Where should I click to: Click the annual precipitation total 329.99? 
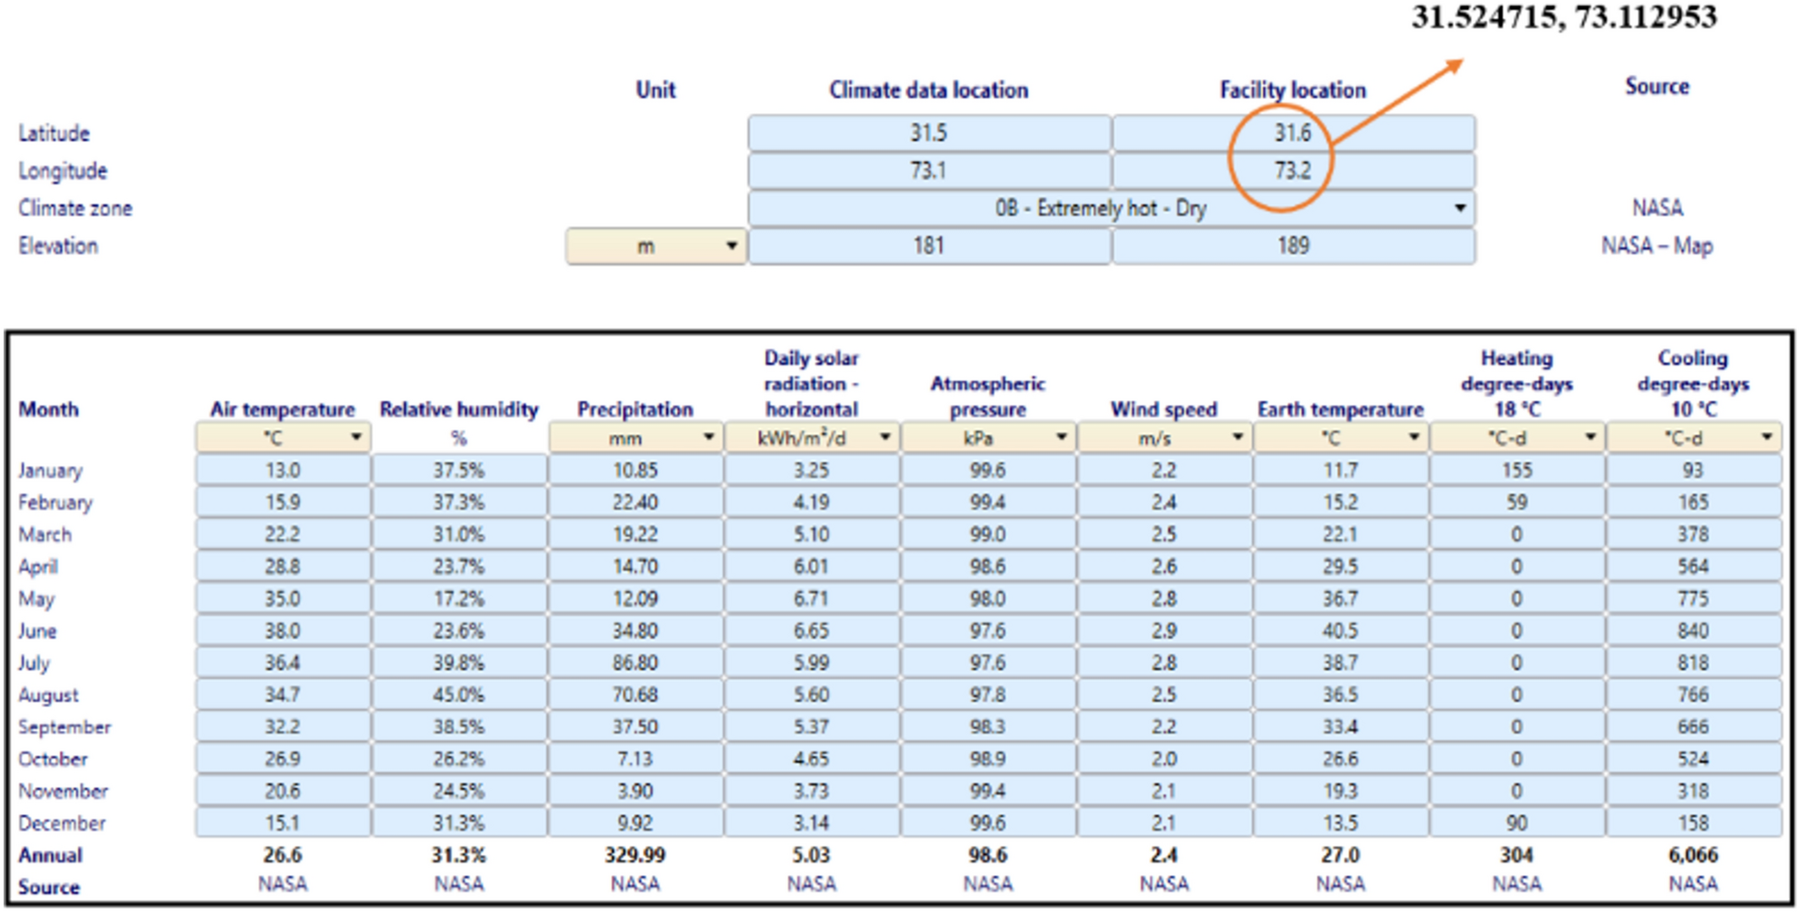point(635,856)
